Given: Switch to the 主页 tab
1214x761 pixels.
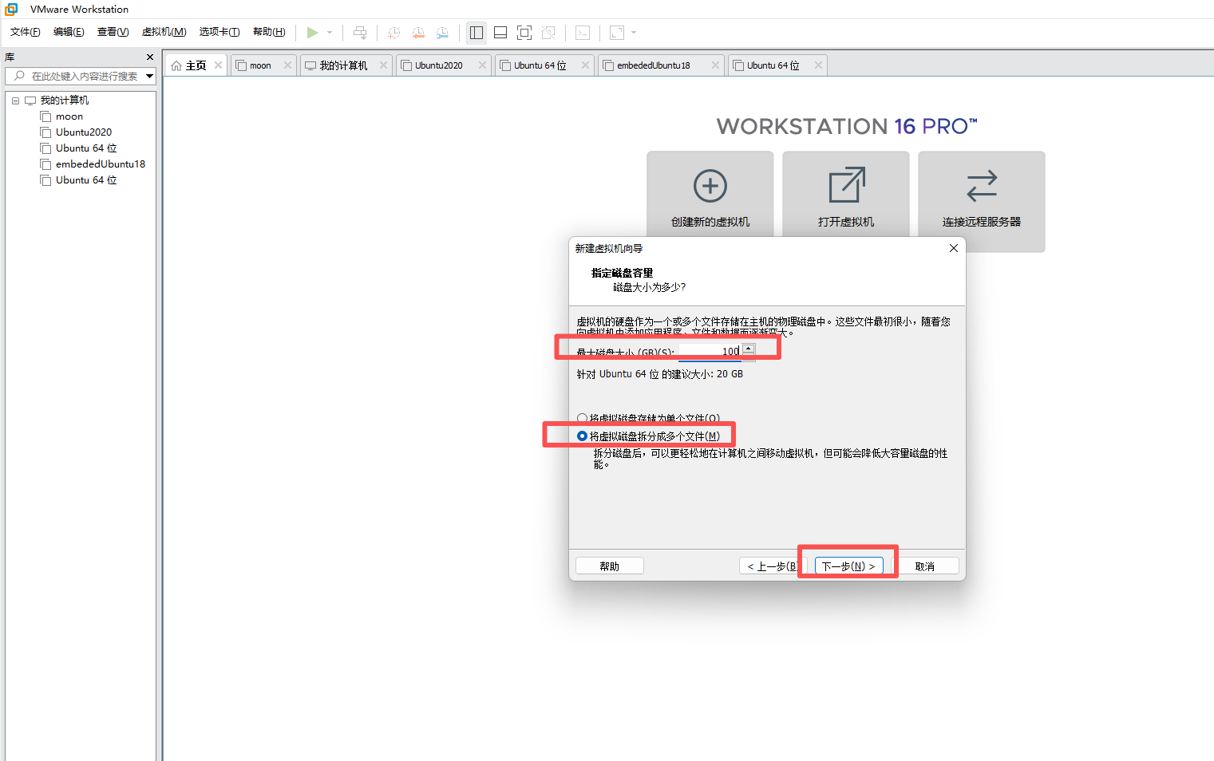Looking at the screenshot, I should click(x=196, y=65).
